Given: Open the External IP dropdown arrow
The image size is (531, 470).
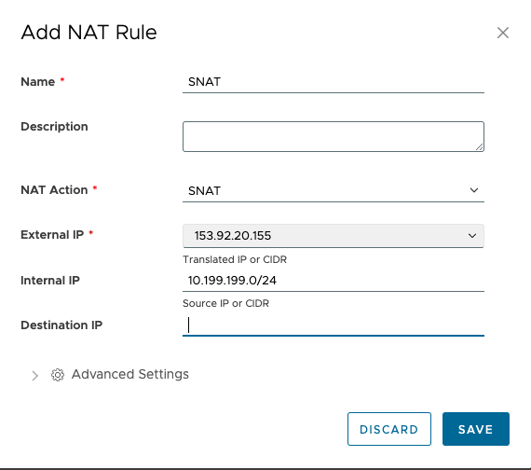Looking at the screenshot, I should click(x=472, y=236).
